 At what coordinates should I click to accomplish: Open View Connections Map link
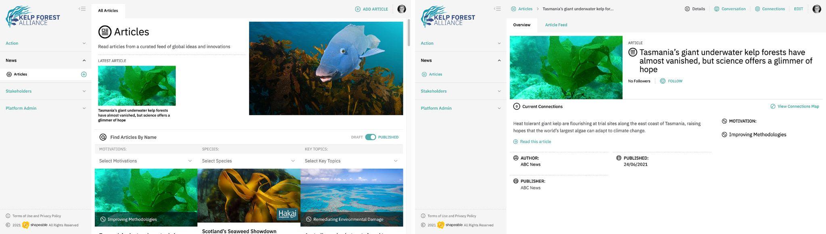pos(795,106)
